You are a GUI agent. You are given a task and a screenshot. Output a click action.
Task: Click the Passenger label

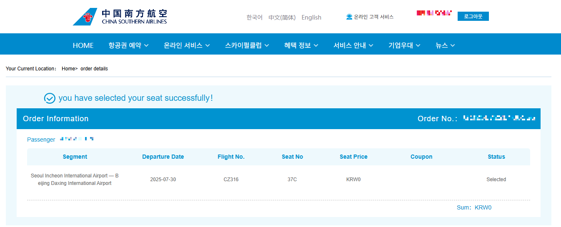tap(41, 140)
